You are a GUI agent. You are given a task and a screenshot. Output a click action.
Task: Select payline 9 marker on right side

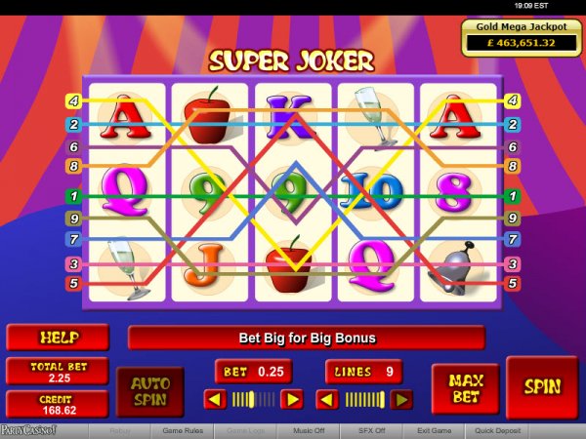[513, 218]
